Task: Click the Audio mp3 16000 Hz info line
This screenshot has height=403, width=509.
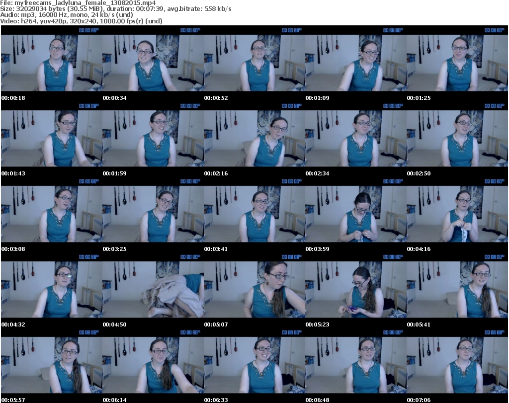Action: 67,15
